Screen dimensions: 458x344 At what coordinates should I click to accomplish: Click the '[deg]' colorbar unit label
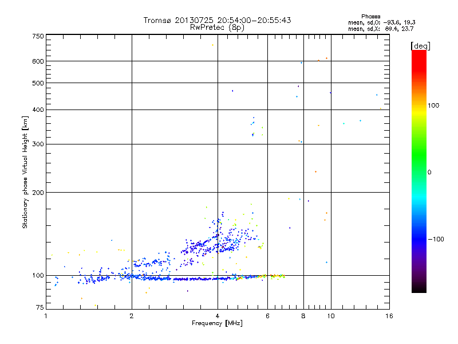[420, 46]
